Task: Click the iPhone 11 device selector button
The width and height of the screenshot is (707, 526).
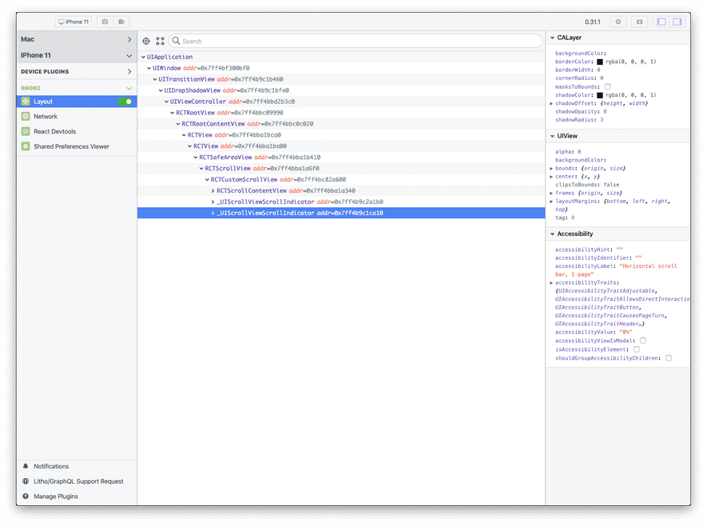Action: [x=74, y=22]
